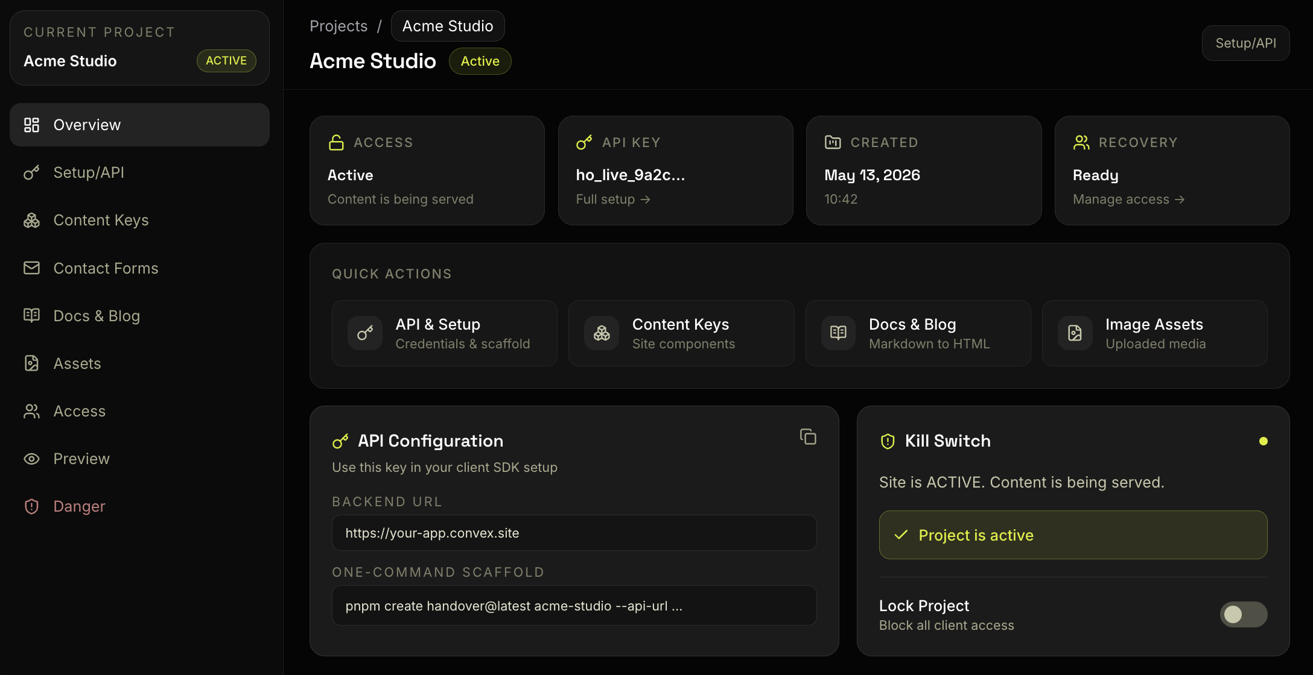Viewport: 1313px width, 675px height.
Task: Click the Preview eye icon in sidebar
Action: 31,459
